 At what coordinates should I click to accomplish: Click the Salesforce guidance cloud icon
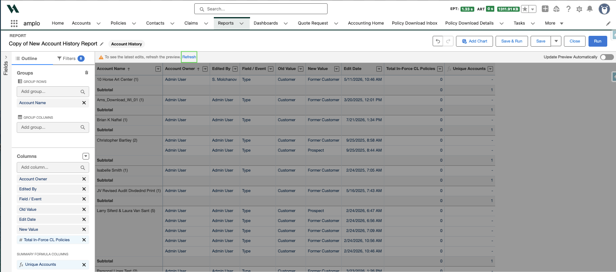pos(556,9)
